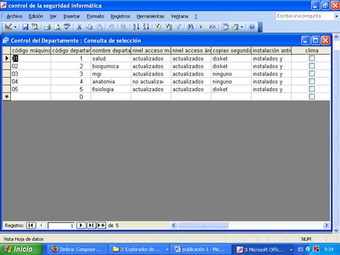The height and width of the screenshot is (255, 340).
Task: Tick the clima checkbox for fisiologia row
Action: 312,89
